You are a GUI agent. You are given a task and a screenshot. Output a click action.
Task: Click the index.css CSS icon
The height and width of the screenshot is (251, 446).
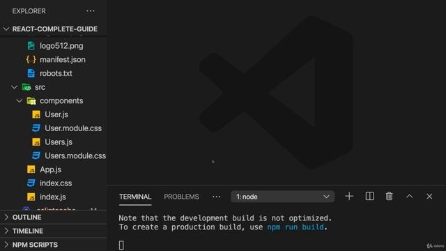[31, 183]
